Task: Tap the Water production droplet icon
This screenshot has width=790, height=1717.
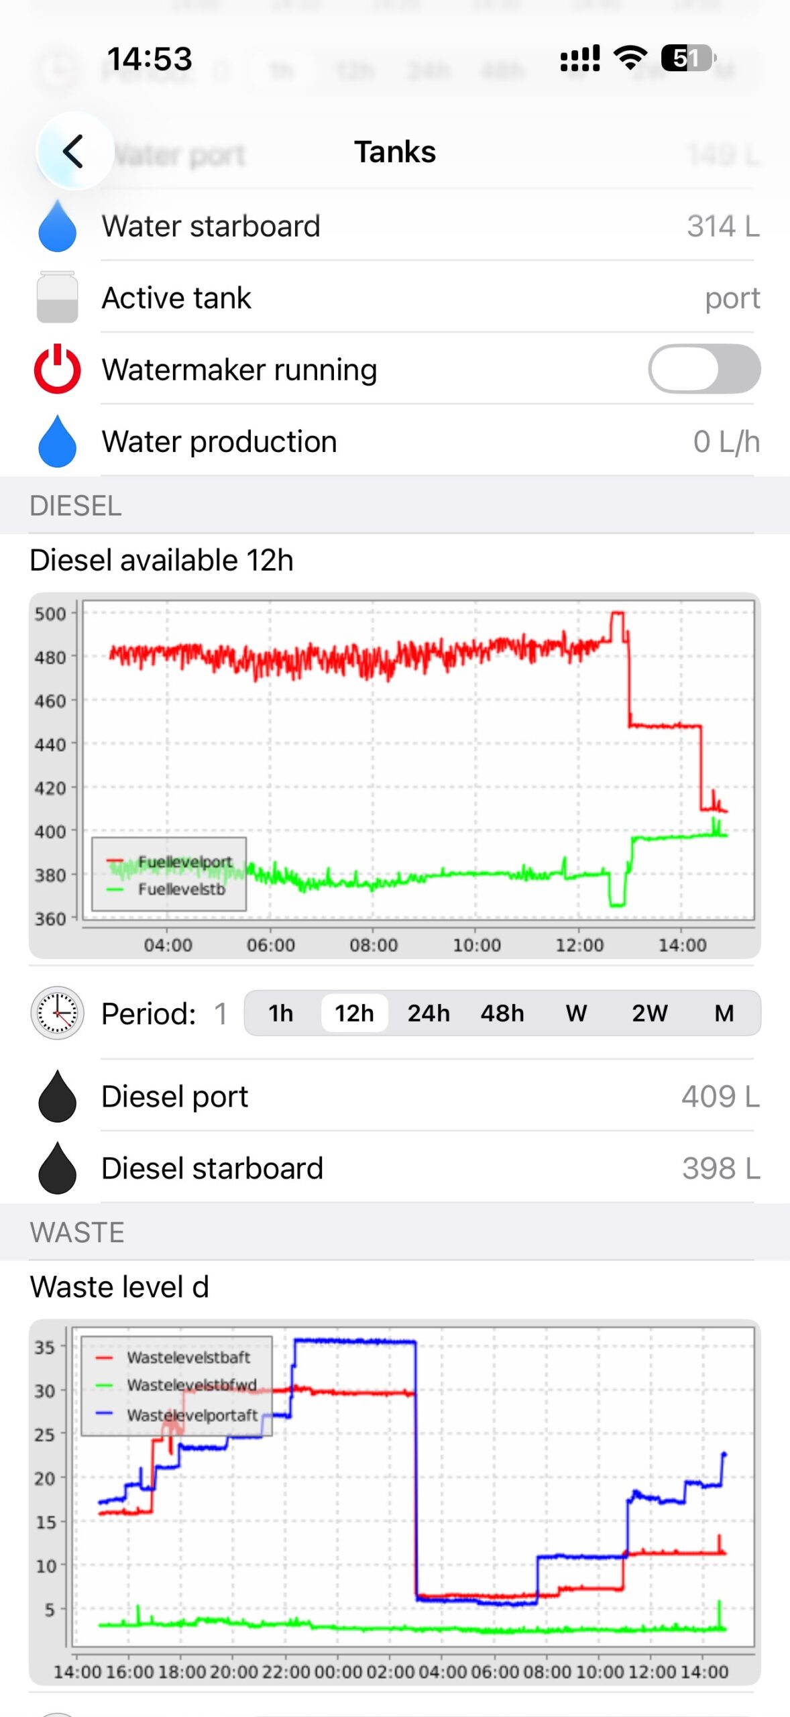Action: click(x=58, y=441)
